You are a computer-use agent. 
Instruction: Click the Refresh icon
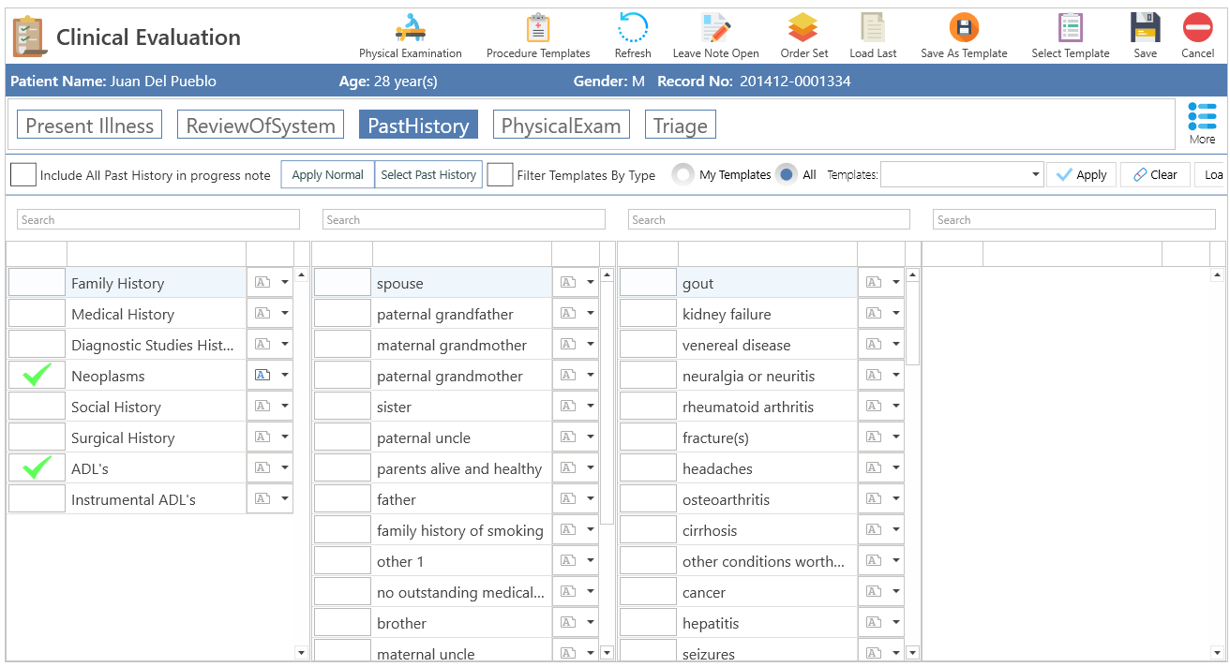tap(633, 28)
